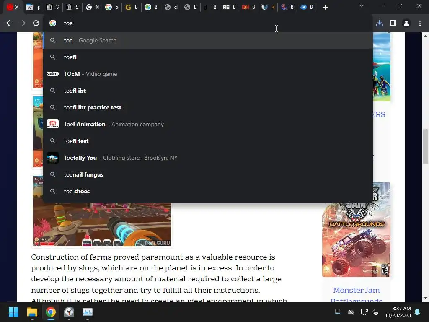429x322 pixels.
Task: Select 'toefl ibt practice test' suggestion
Action: point(208,108)
